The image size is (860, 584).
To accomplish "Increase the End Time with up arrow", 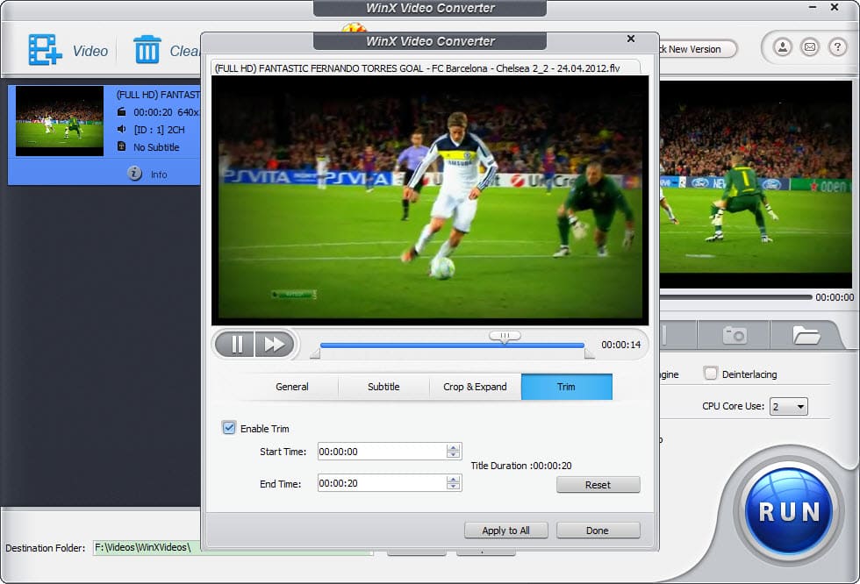I will (x=453, y=480).
